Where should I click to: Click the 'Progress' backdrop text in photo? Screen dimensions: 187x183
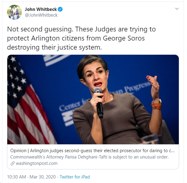[x=137, y=88]
